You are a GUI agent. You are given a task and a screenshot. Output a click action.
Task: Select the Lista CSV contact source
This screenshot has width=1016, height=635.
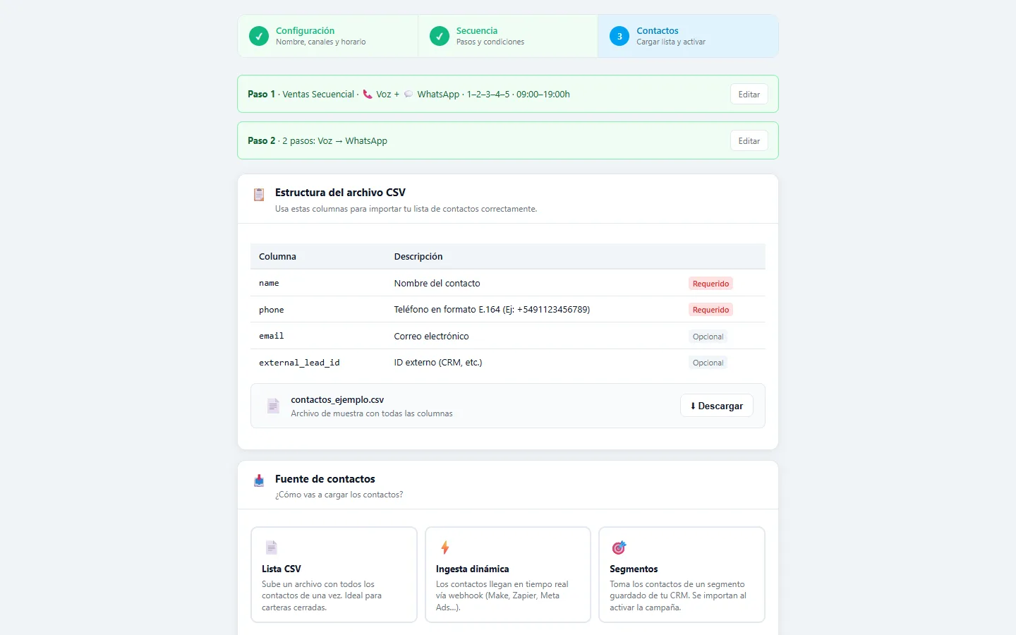(x=334, y=574)
